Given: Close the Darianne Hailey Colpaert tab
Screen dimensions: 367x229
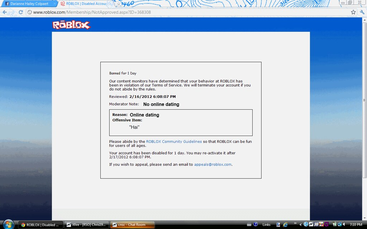Looking at the screenshot, I should (55, 4).
